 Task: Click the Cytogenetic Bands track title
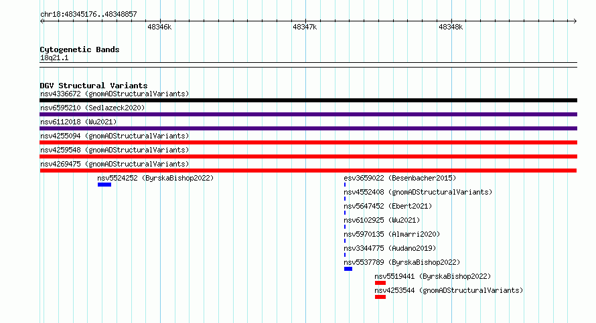click(x=80, y=49)
